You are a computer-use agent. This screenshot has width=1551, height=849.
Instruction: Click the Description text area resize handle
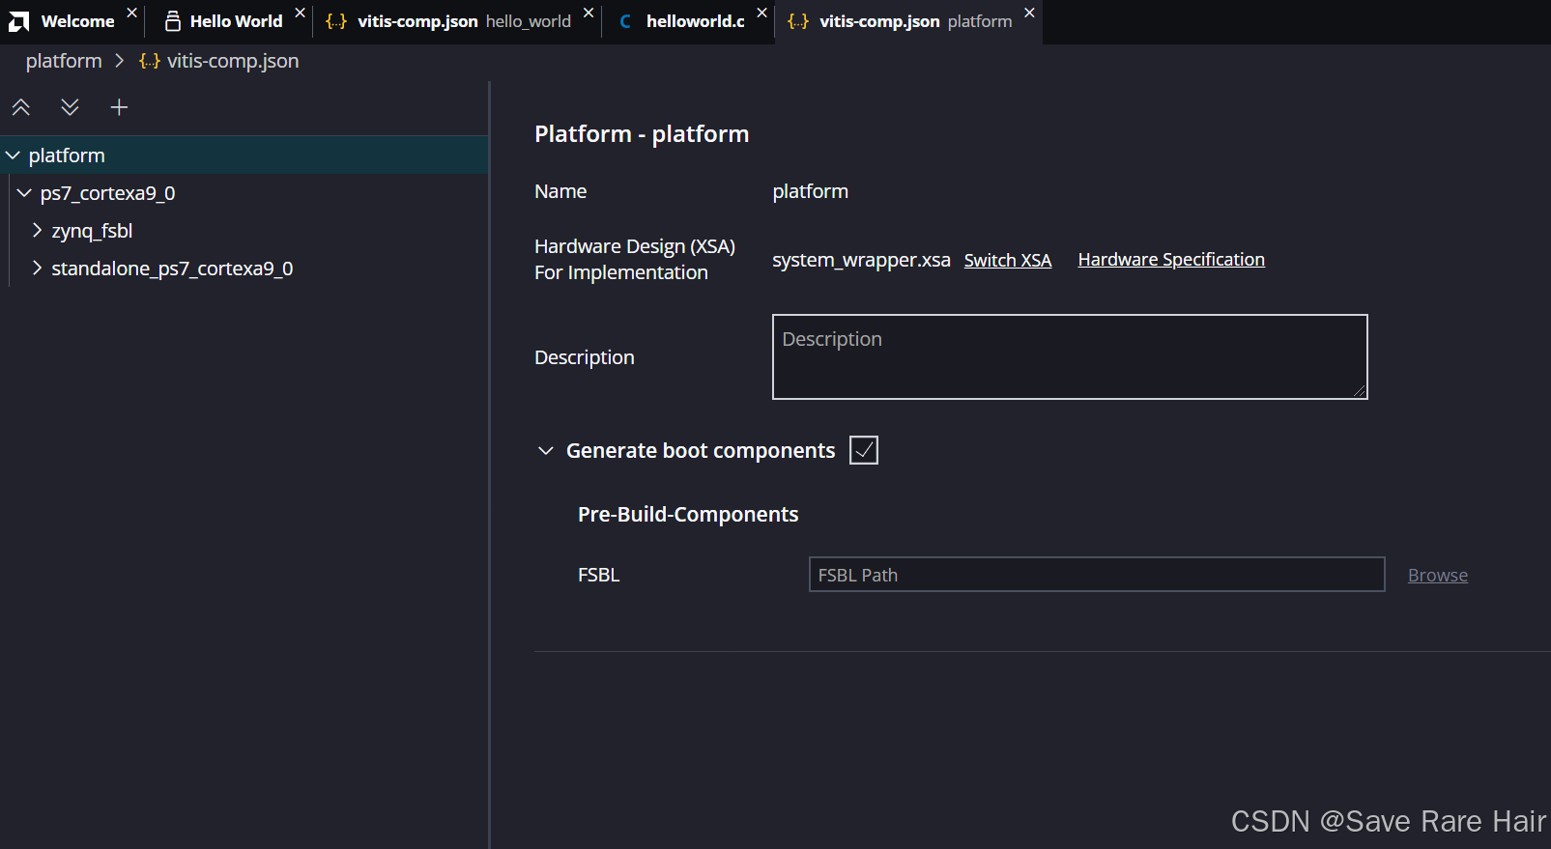coord(1359,390)
